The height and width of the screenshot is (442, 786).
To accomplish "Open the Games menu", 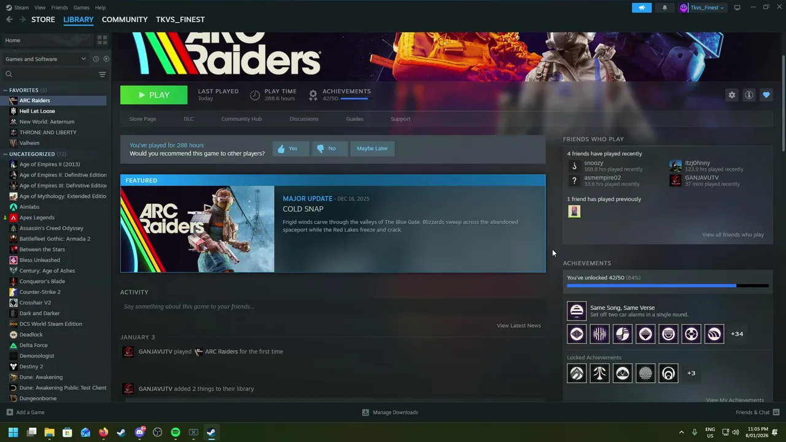I will point(82,7).
